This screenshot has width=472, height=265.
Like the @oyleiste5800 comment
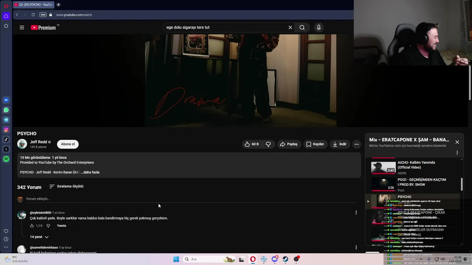tap(32, 226)
